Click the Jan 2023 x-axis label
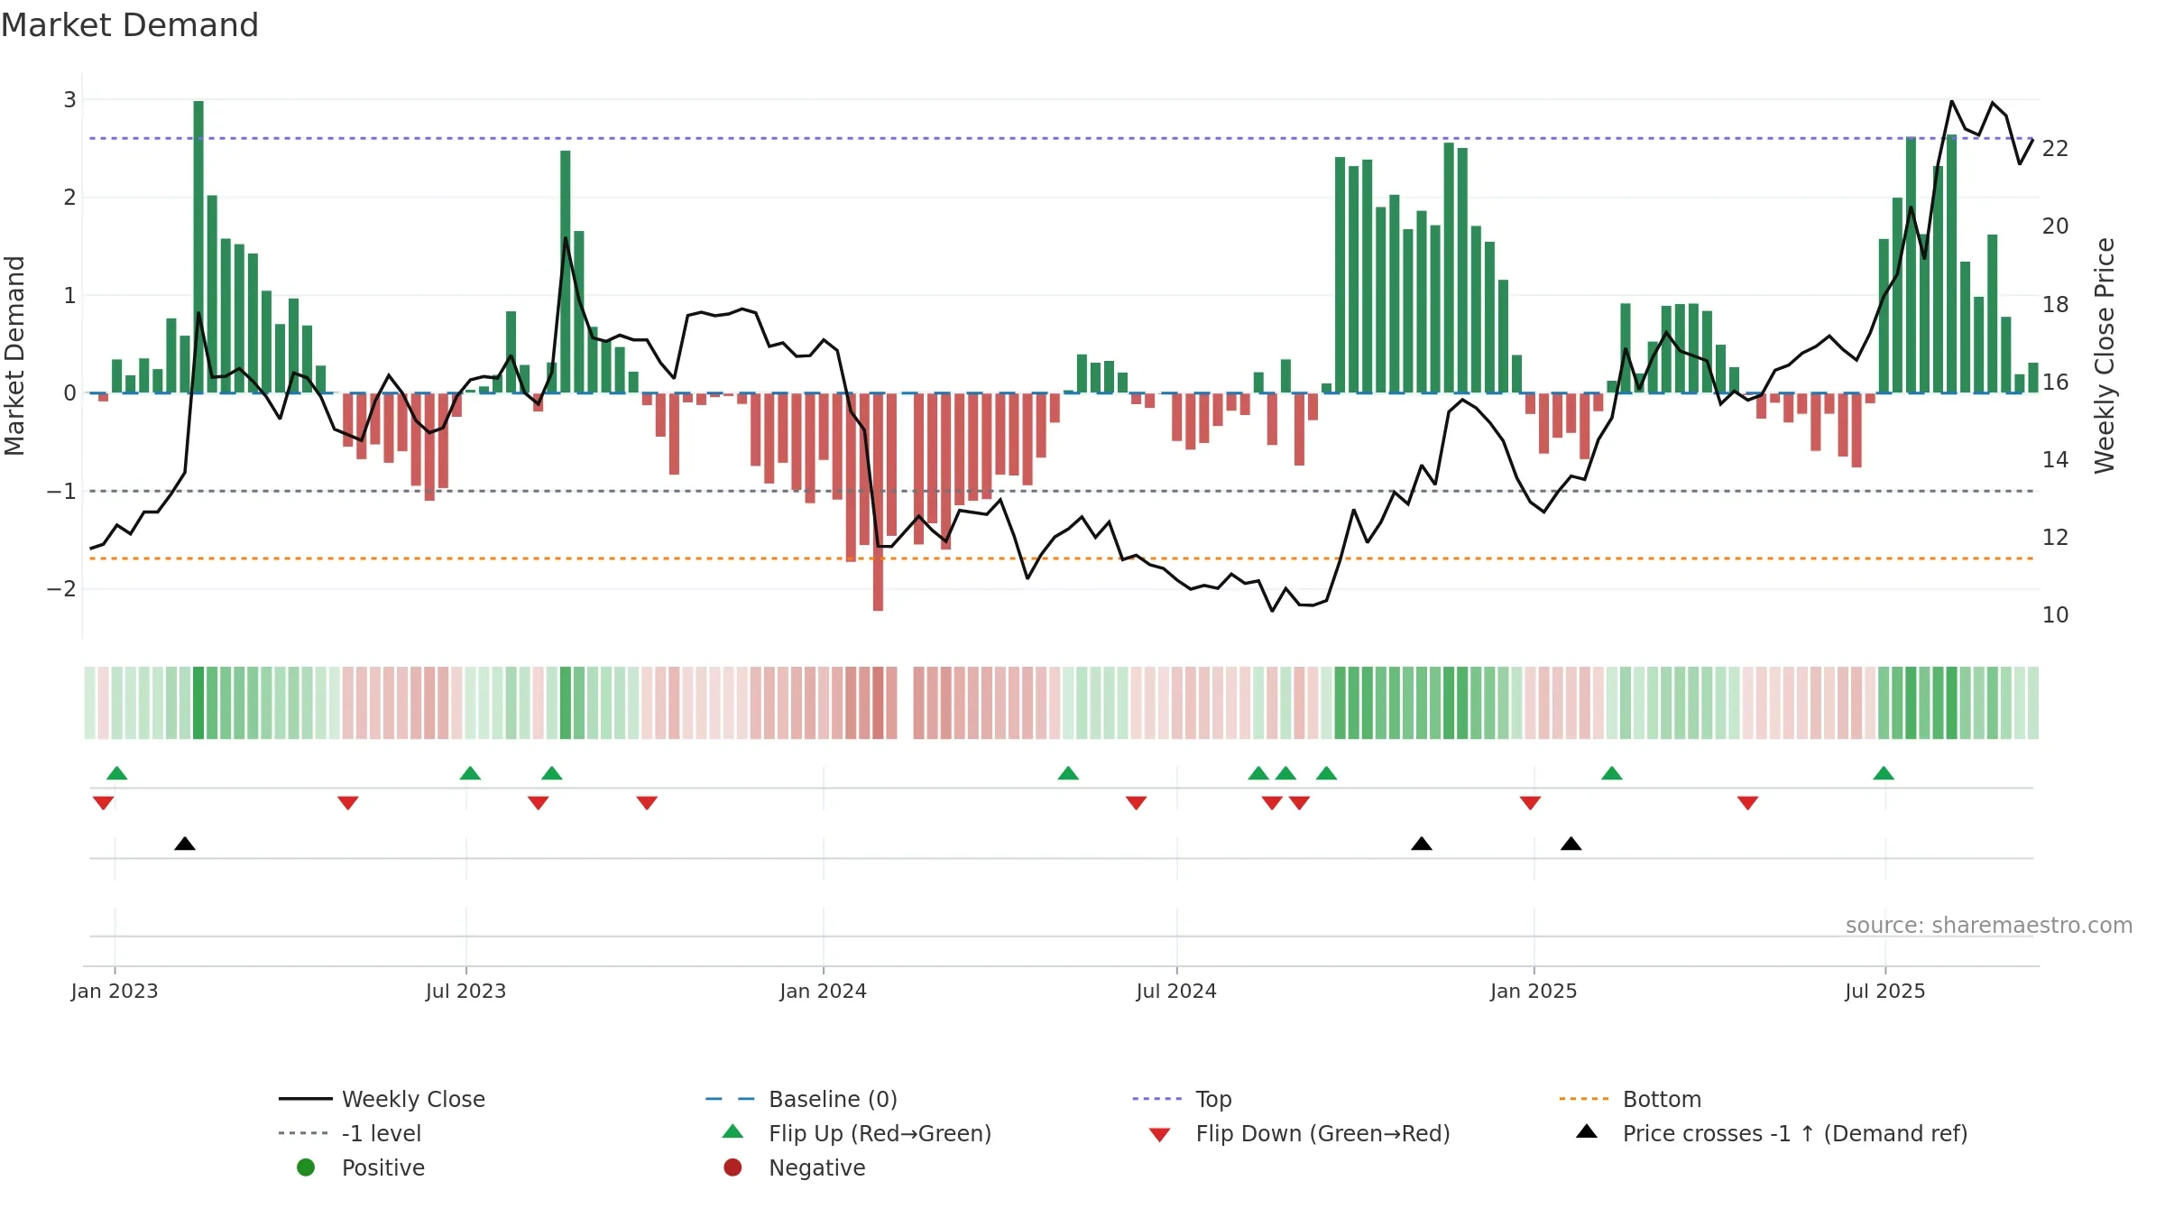The width and height of the screenshot is (2165, 1218). [115, 992]
